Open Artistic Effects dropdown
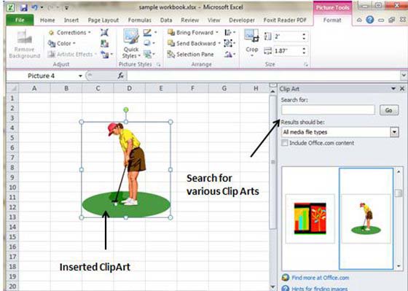The image size is (408, 291). coord(72,54)
